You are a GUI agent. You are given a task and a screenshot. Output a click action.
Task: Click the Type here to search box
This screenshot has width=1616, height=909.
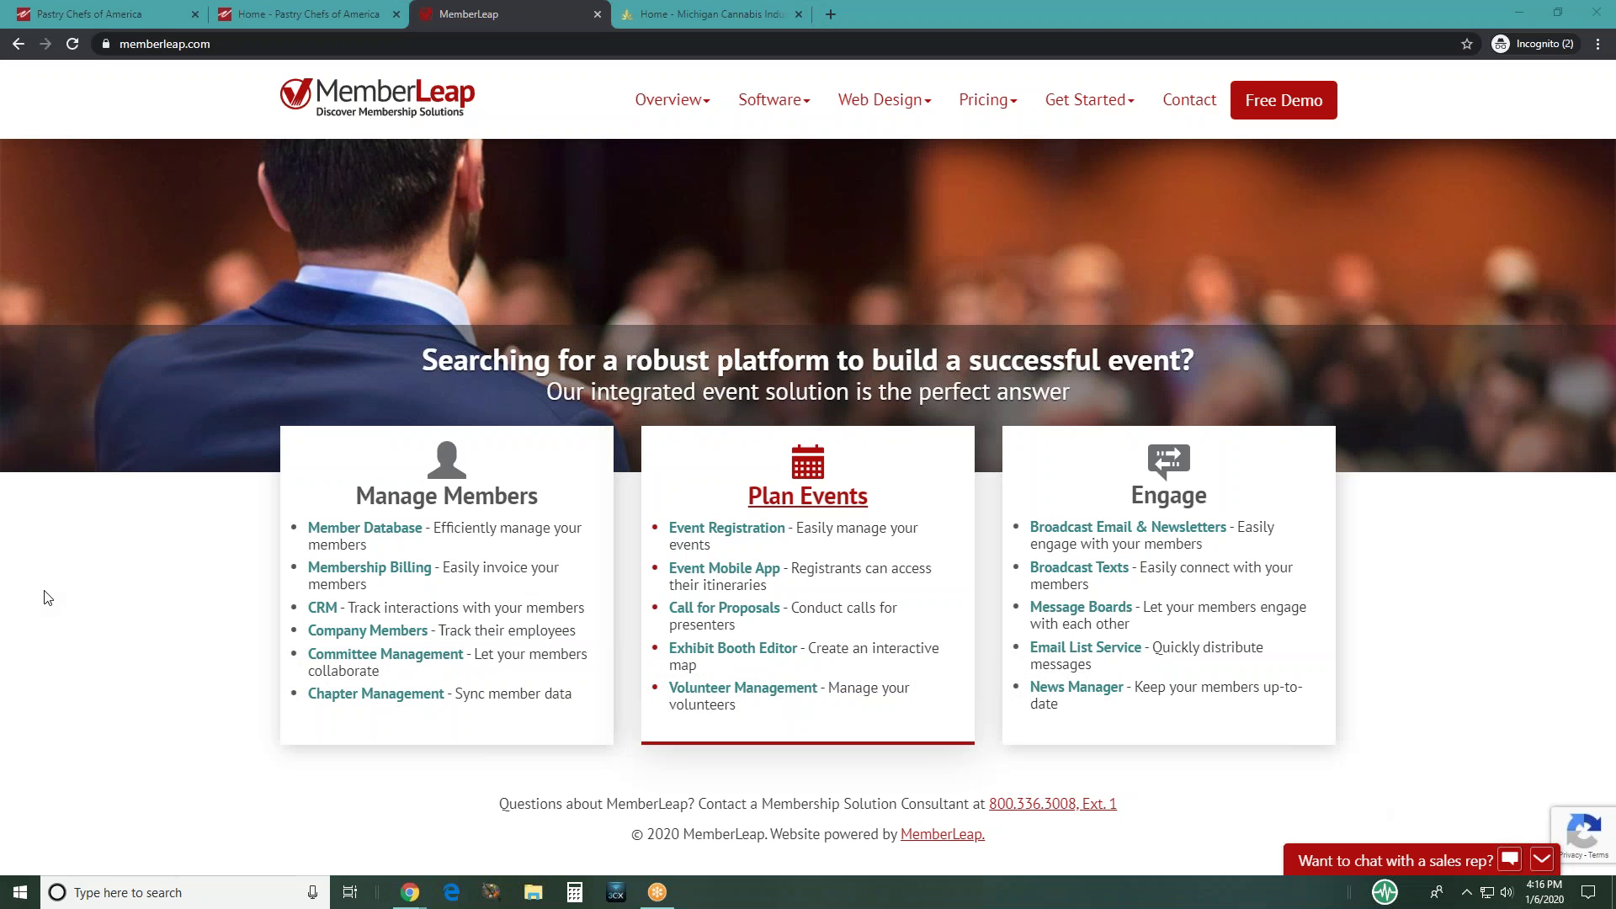click(185, 892)
